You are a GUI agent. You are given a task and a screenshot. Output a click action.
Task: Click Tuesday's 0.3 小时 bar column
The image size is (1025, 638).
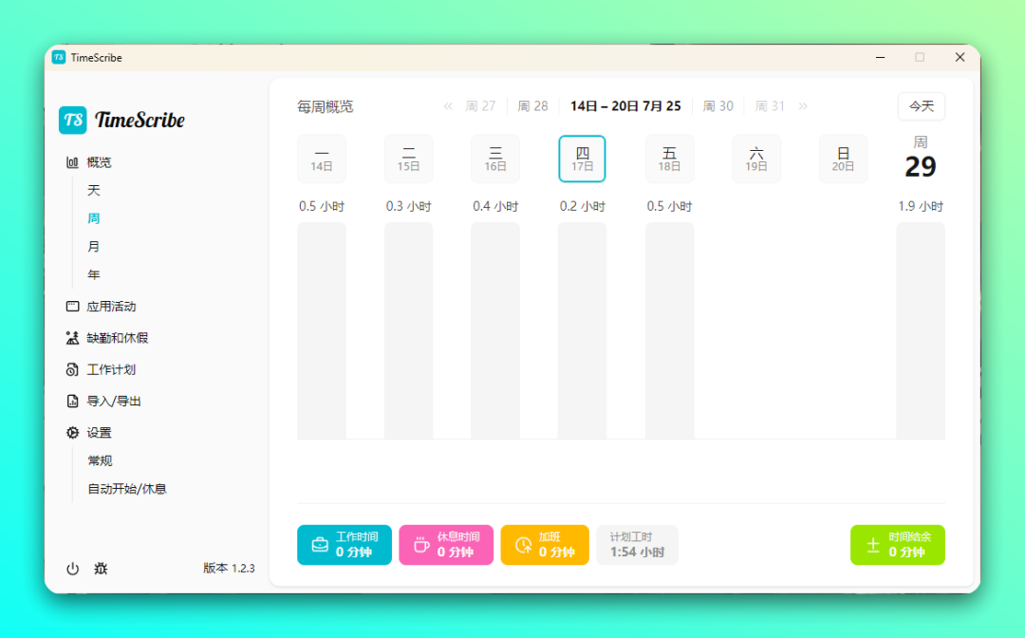point(408,330)
